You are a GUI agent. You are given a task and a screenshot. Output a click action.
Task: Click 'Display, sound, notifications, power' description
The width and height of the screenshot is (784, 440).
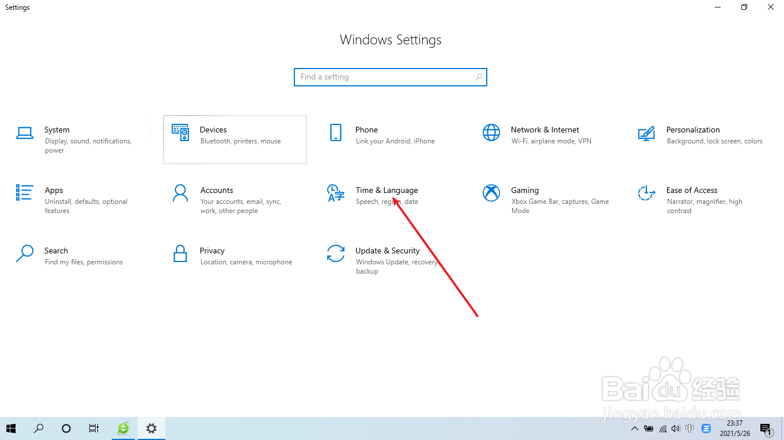[x=88, y=146]
